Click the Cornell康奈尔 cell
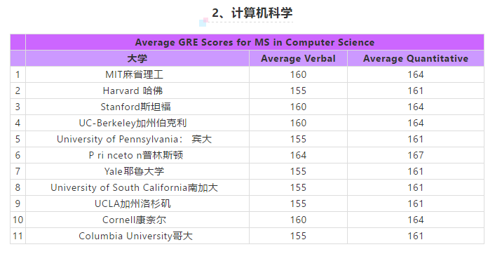 pos(137,220)
